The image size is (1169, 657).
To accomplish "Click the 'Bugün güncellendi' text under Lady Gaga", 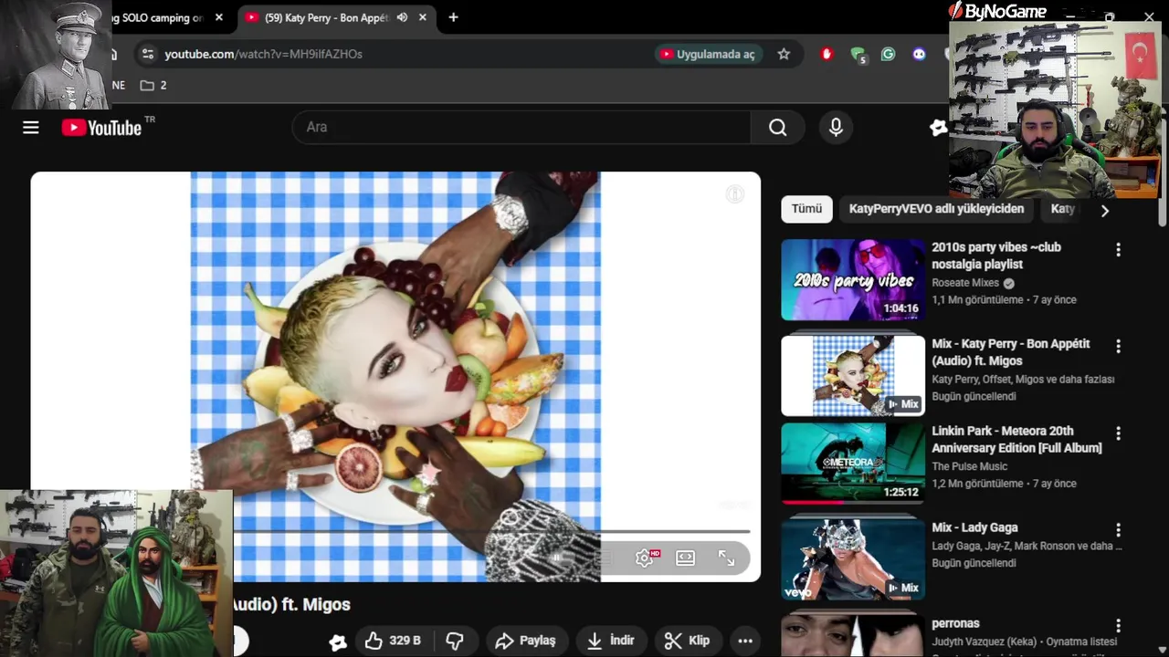I will coord(974,563).
